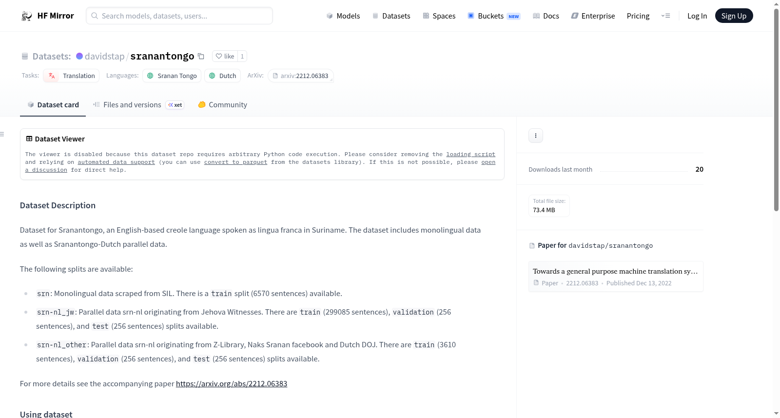Click the Sign Up button
The width and height of the screenshot is (780, 418).
point(734,16)
